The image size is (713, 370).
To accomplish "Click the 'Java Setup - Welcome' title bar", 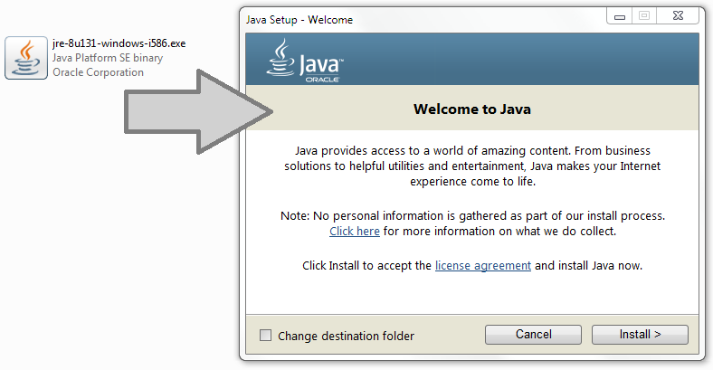I will tap(299, 20).
